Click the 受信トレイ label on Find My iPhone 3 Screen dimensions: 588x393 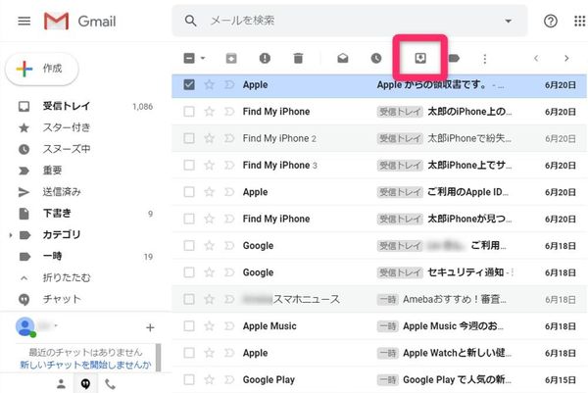400,166
